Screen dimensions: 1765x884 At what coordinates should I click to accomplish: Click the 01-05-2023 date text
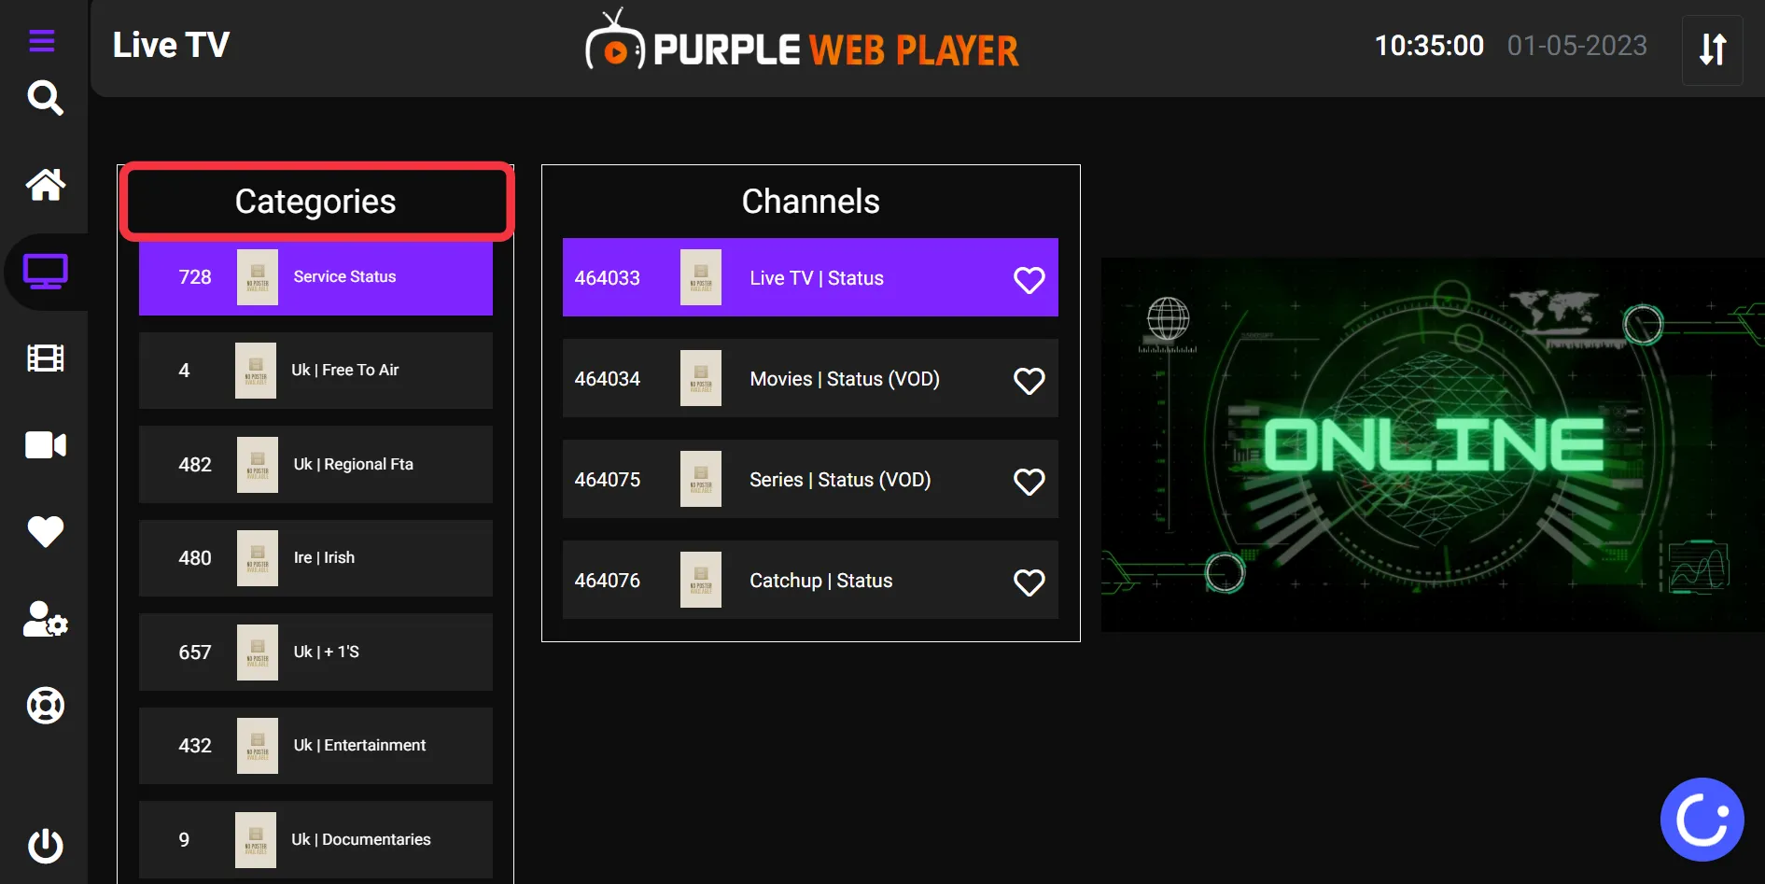pos(1577,46)
